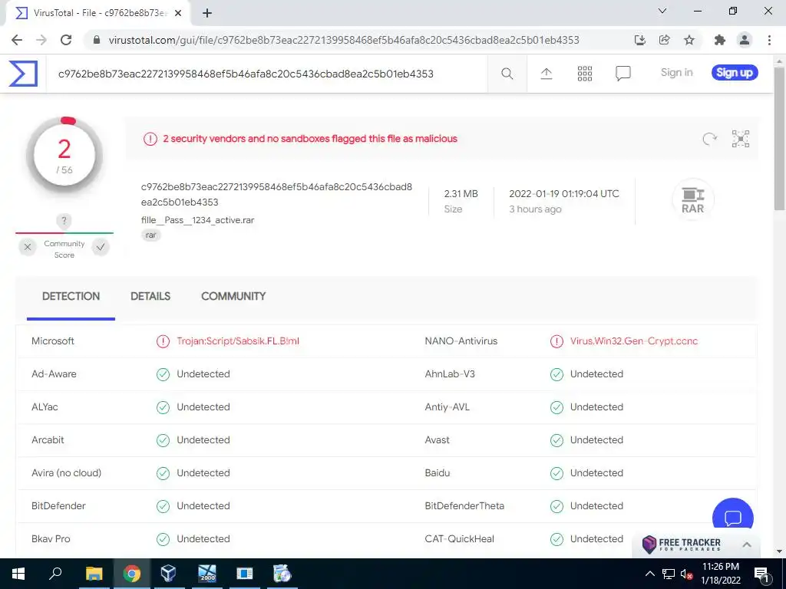Viewport: 786px width, 589px height.
Task: Click the hash search input field
Action: point(266,74)
